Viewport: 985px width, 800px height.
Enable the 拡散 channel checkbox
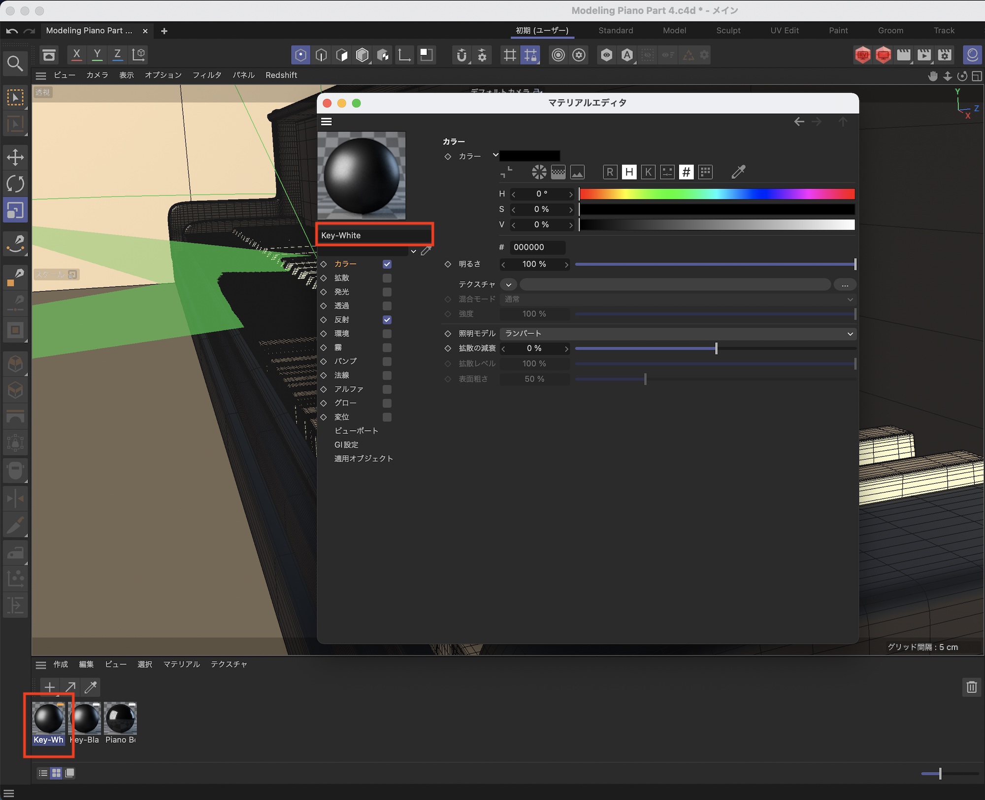(x=387, y=278)
